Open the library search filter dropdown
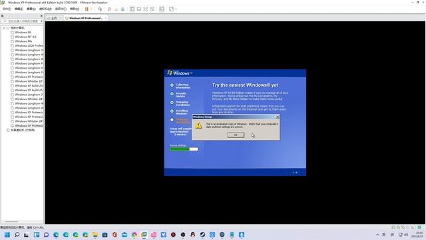The image size is (426, 240). tap(41, 21)
